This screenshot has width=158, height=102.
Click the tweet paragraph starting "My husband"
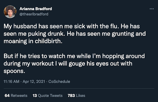point(75,34)
